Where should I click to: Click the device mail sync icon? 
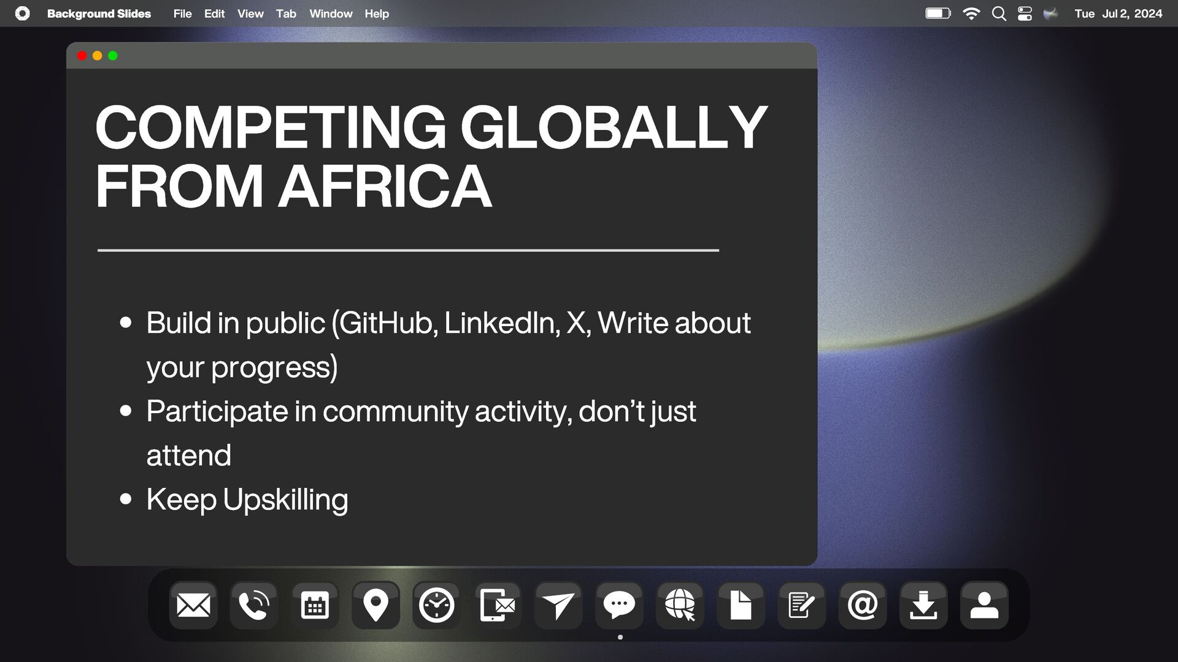pyautogui.click(x=498, y=606)
